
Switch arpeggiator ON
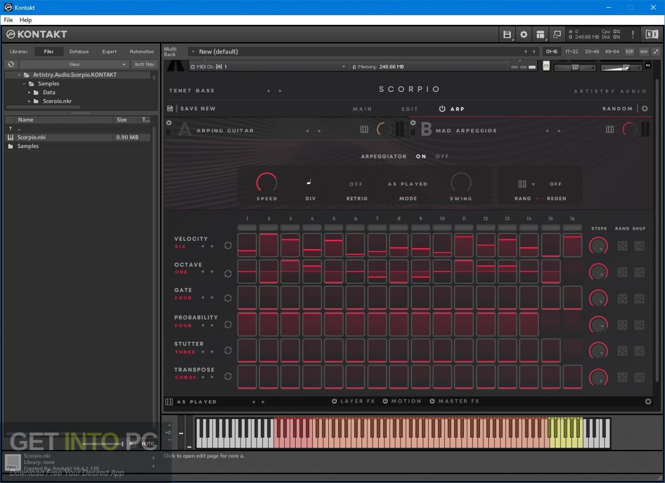(x=421, y=156)
